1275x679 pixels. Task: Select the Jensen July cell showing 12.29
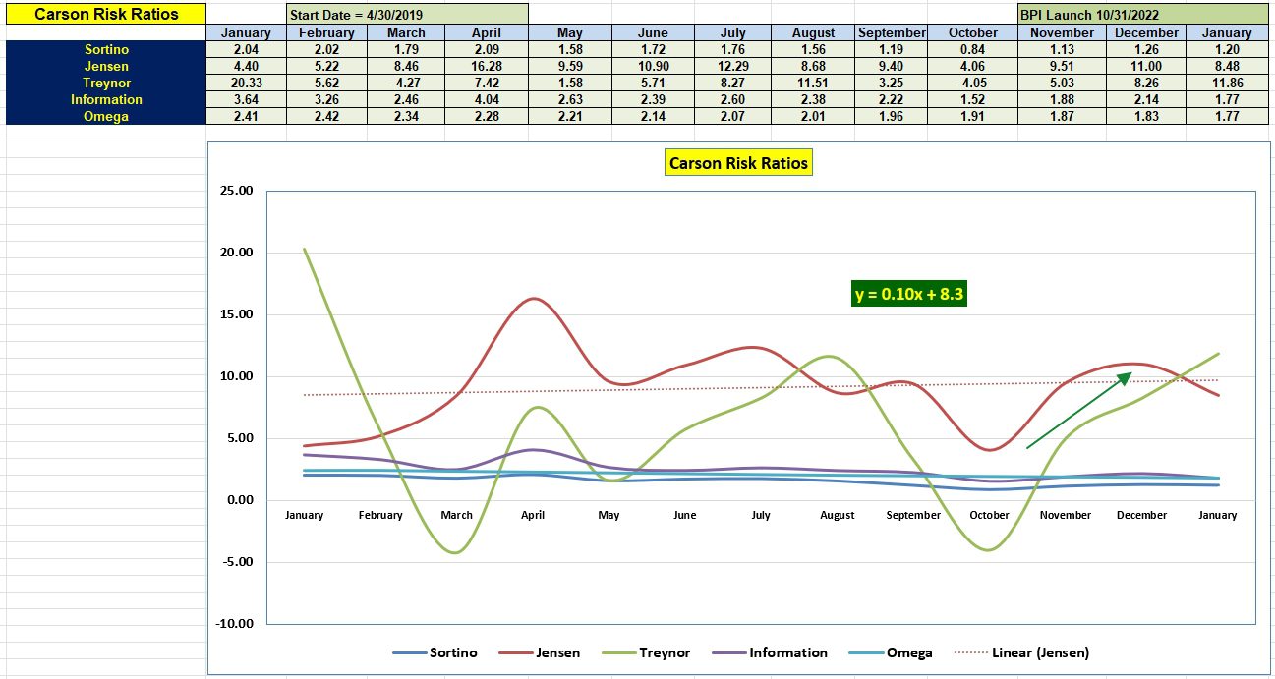point(734,66)
